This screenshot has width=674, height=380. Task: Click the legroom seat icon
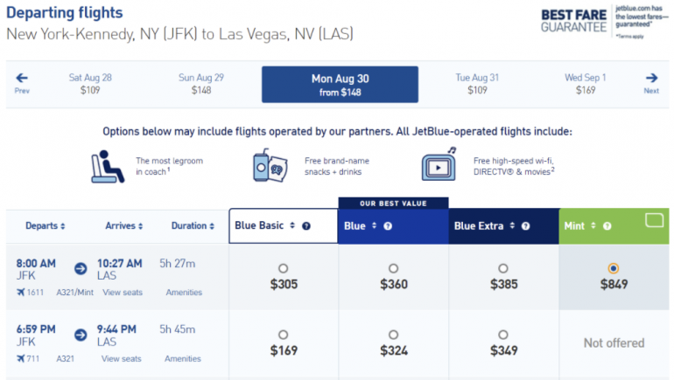pos(108,166)
